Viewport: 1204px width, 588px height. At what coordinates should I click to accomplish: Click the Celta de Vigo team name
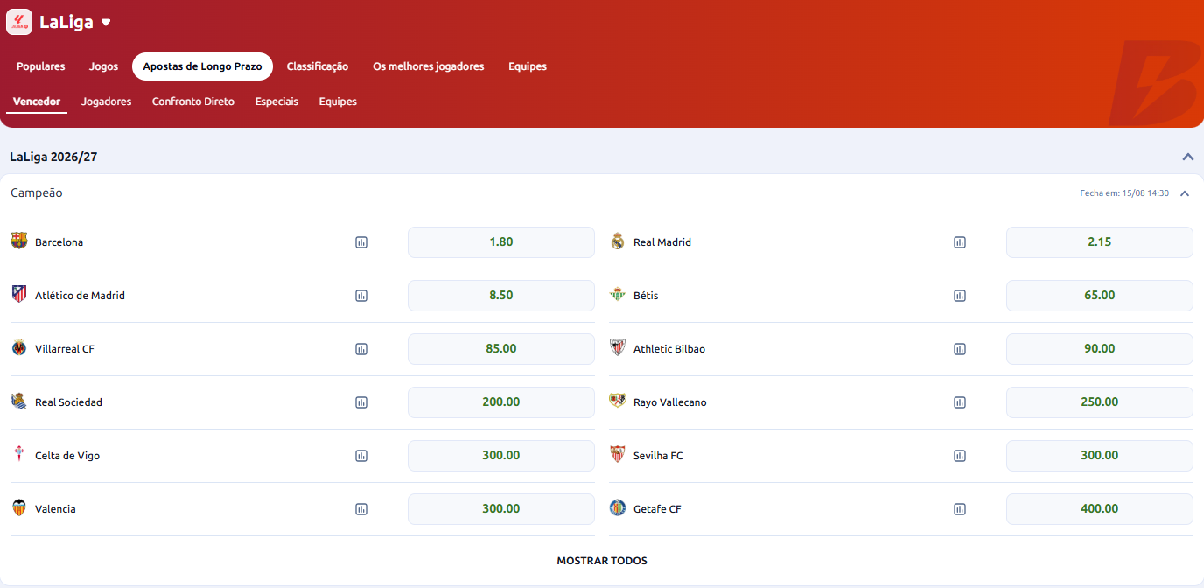pos(67,456)
